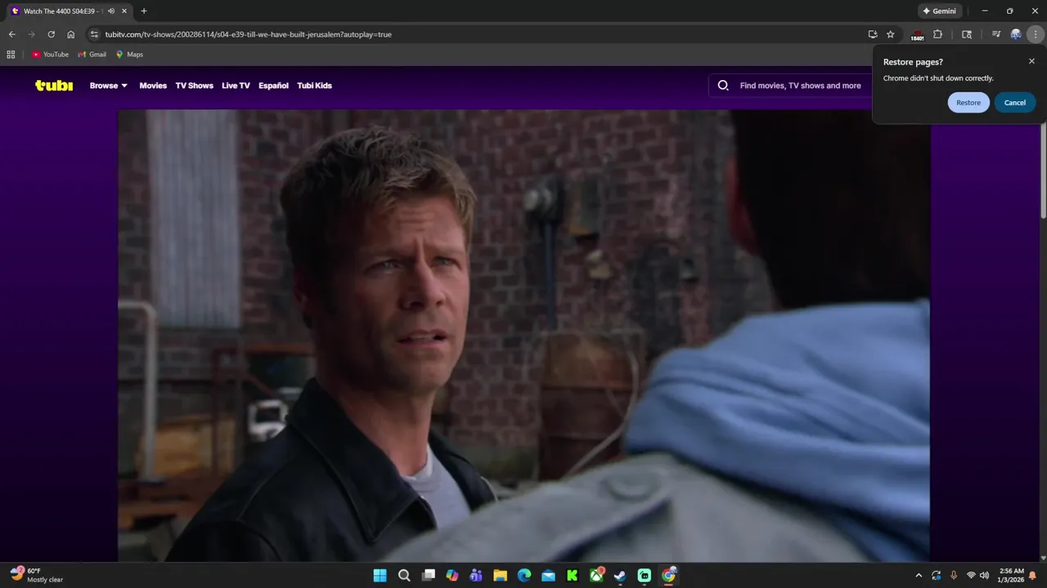Open the red extension badge icon
Screen dimensions: 1047x588
(x=917, y=35)
